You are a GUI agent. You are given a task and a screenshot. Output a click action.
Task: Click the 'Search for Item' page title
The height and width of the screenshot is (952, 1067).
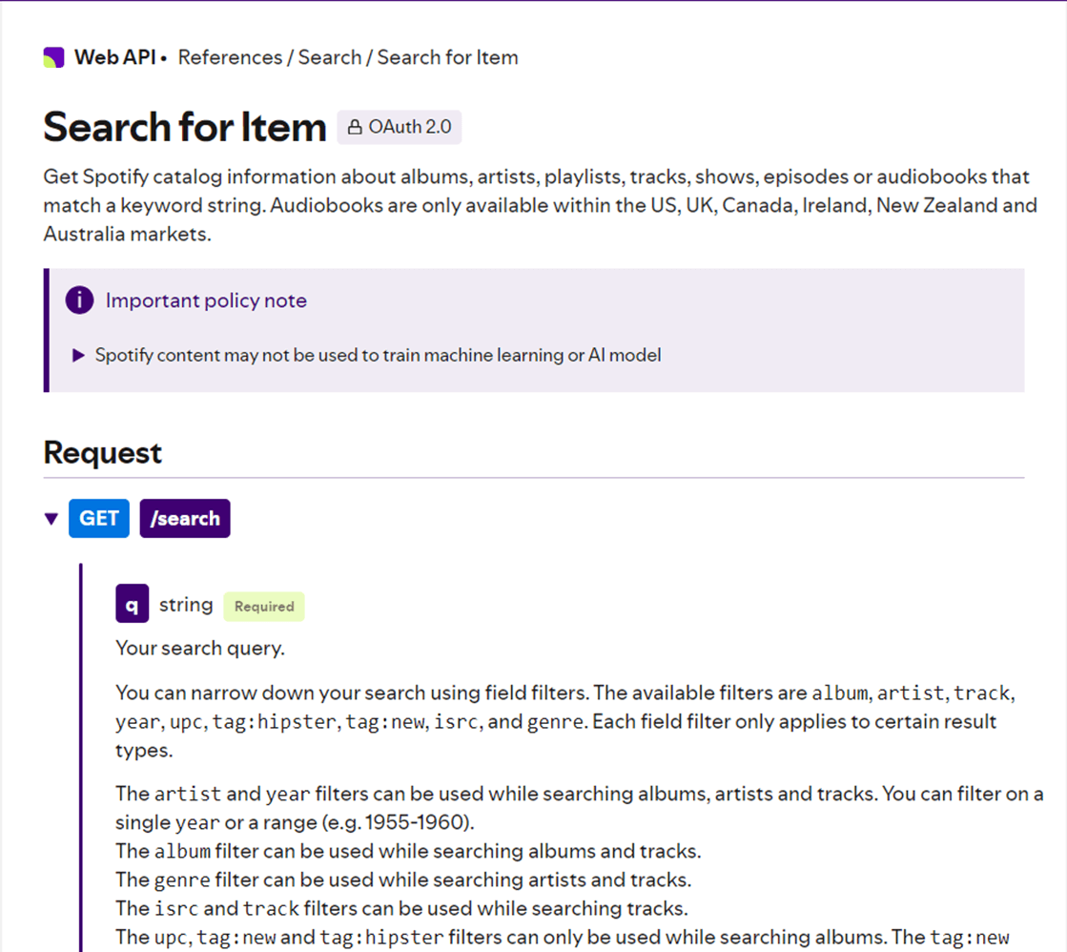point(185,127)
